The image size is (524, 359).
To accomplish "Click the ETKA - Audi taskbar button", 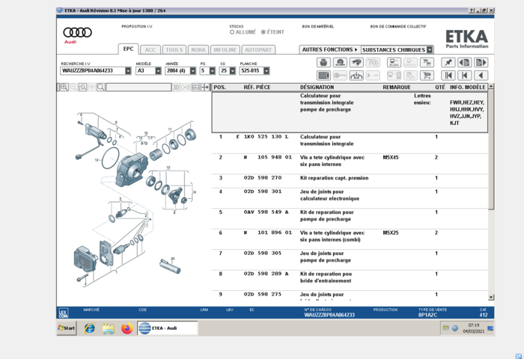I will (168, 328).
